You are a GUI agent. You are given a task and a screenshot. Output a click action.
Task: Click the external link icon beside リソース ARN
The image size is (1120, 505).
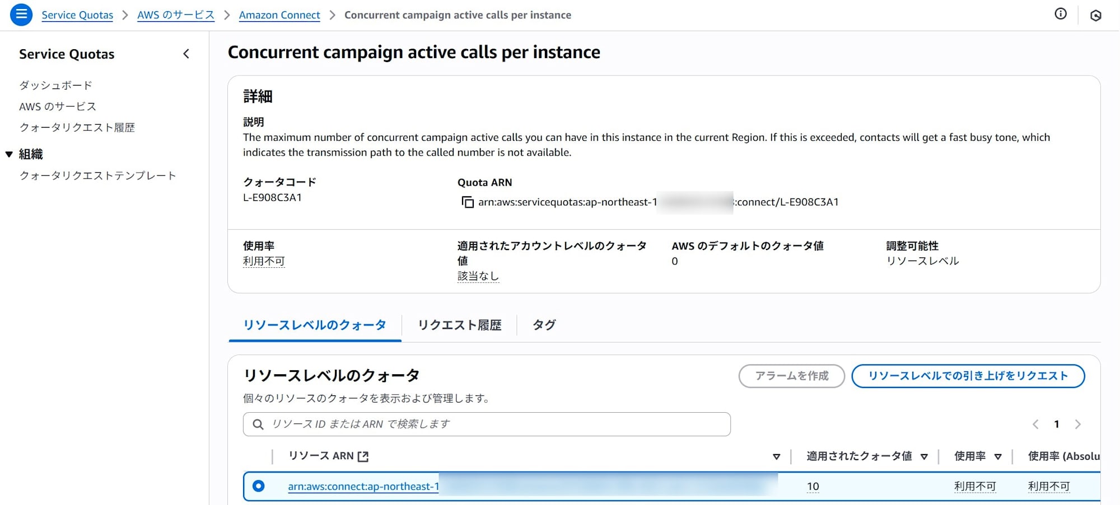363,456
